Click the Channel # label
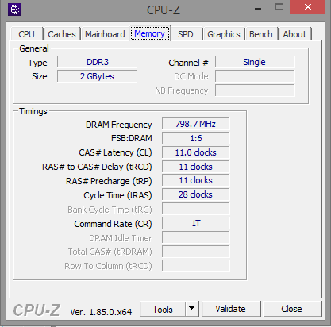This screenshot has width=331, height=327. (x=188, y=63)
